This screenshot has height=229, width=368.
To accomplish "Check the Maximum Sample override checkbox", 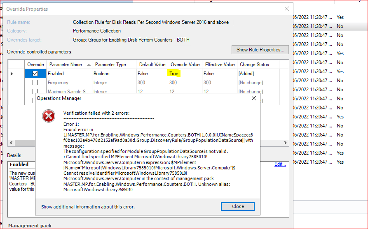I will (x=35, y=91).
